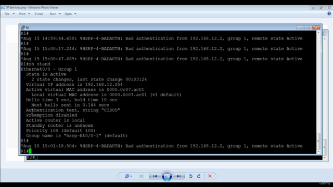
Task: Click 'Local virtual MAC address' line
Action: point(106,95)
